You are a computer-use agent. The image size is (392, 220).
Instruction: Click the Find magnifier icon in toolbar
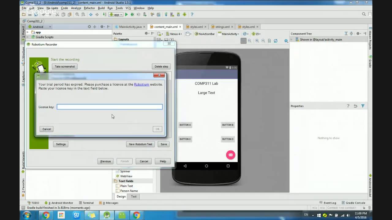(77, 14)
